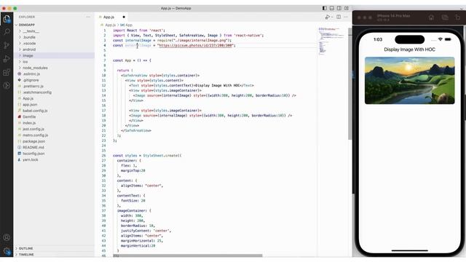Open the Gemfile
Image resolution: width=466 pixels, height=262 pixels.
click(29, 116)
